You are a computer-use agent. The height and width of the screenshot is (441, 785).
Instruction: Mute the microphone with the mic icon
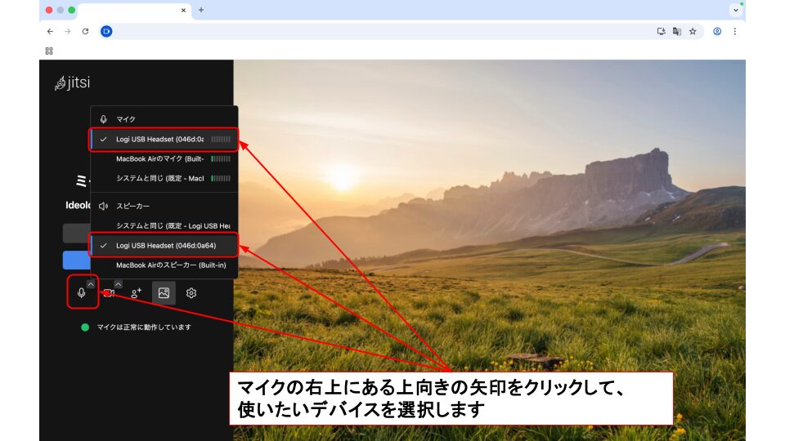tap(81, 293)
